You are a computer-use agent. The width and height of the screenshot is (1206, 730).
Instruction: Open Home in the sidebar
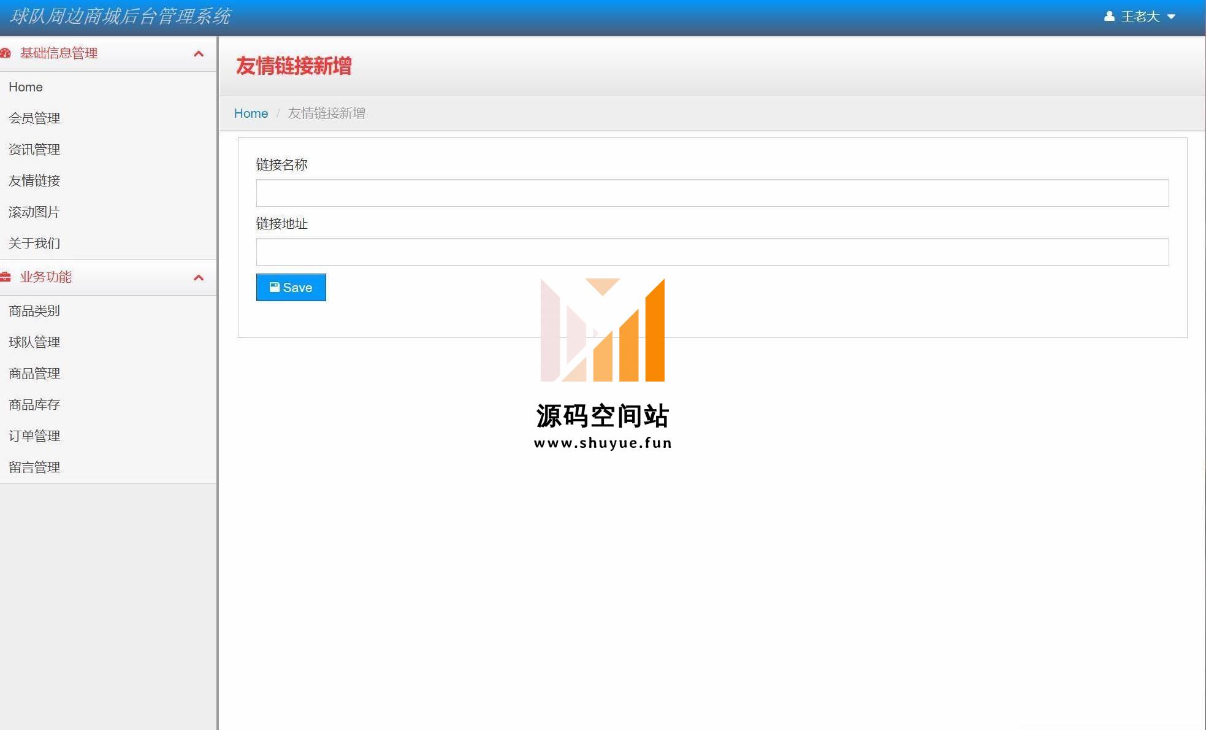(x=26, y=87)
